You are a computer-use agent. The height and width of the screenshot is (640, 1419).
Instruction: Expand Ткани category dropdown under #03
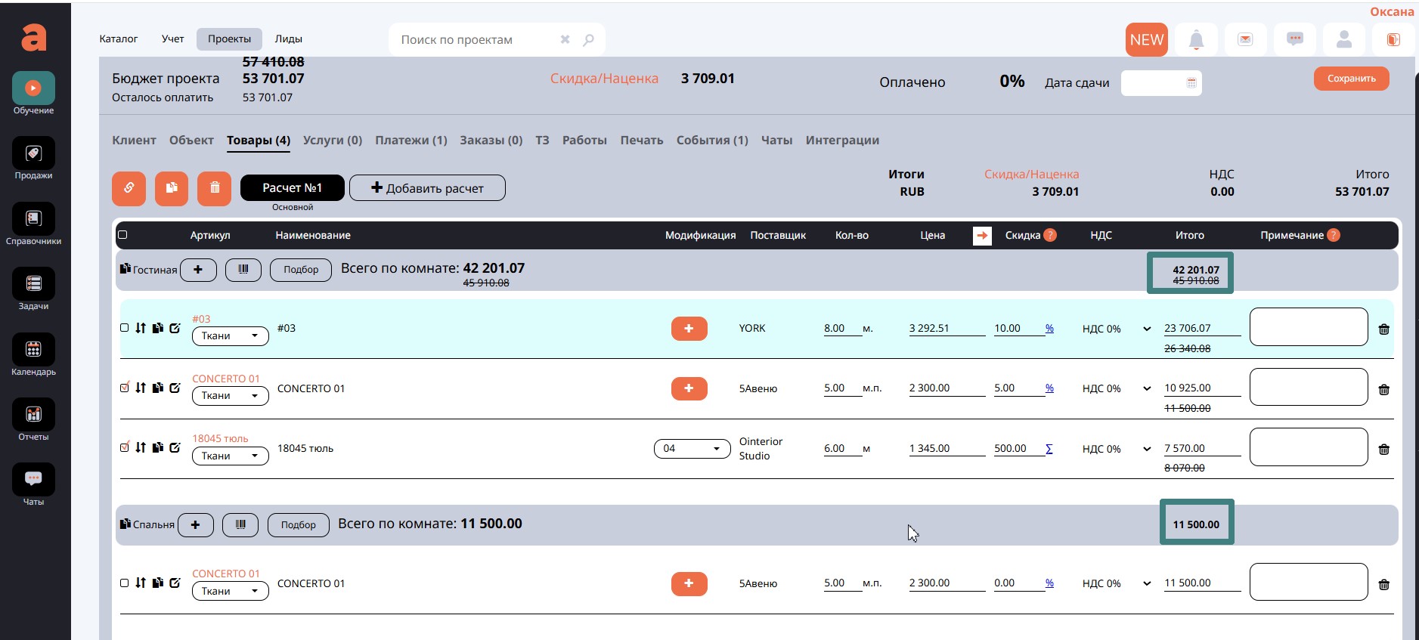(231, 335)
